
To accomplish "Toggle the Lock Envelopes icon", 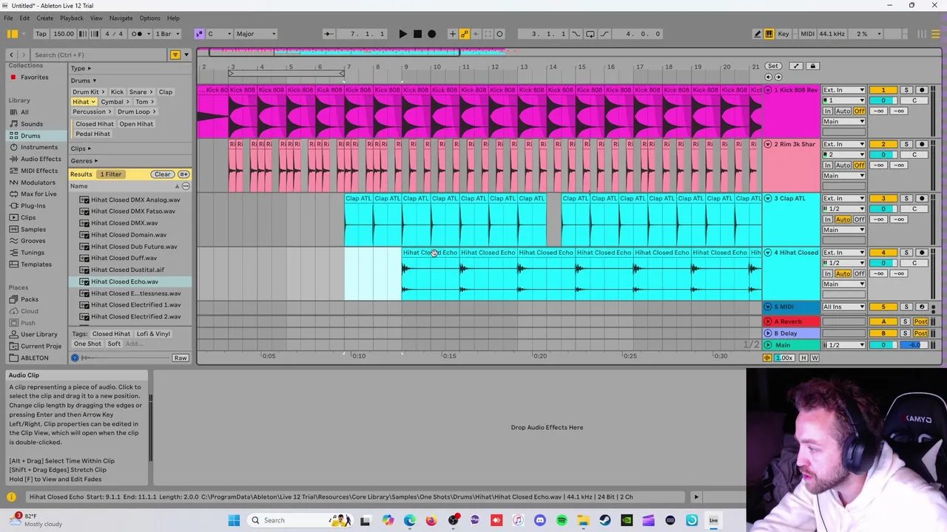I will pyautogui.click(x=812, y=66).
